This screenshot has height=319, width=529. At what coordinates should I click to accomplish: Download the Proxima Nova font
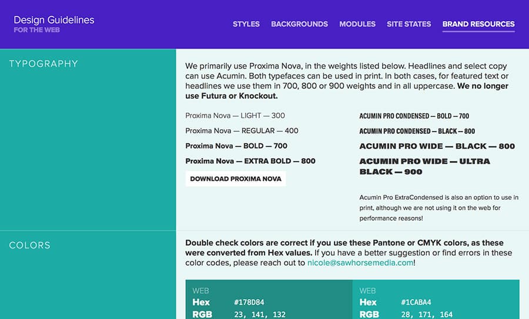[x=236, y=179]
